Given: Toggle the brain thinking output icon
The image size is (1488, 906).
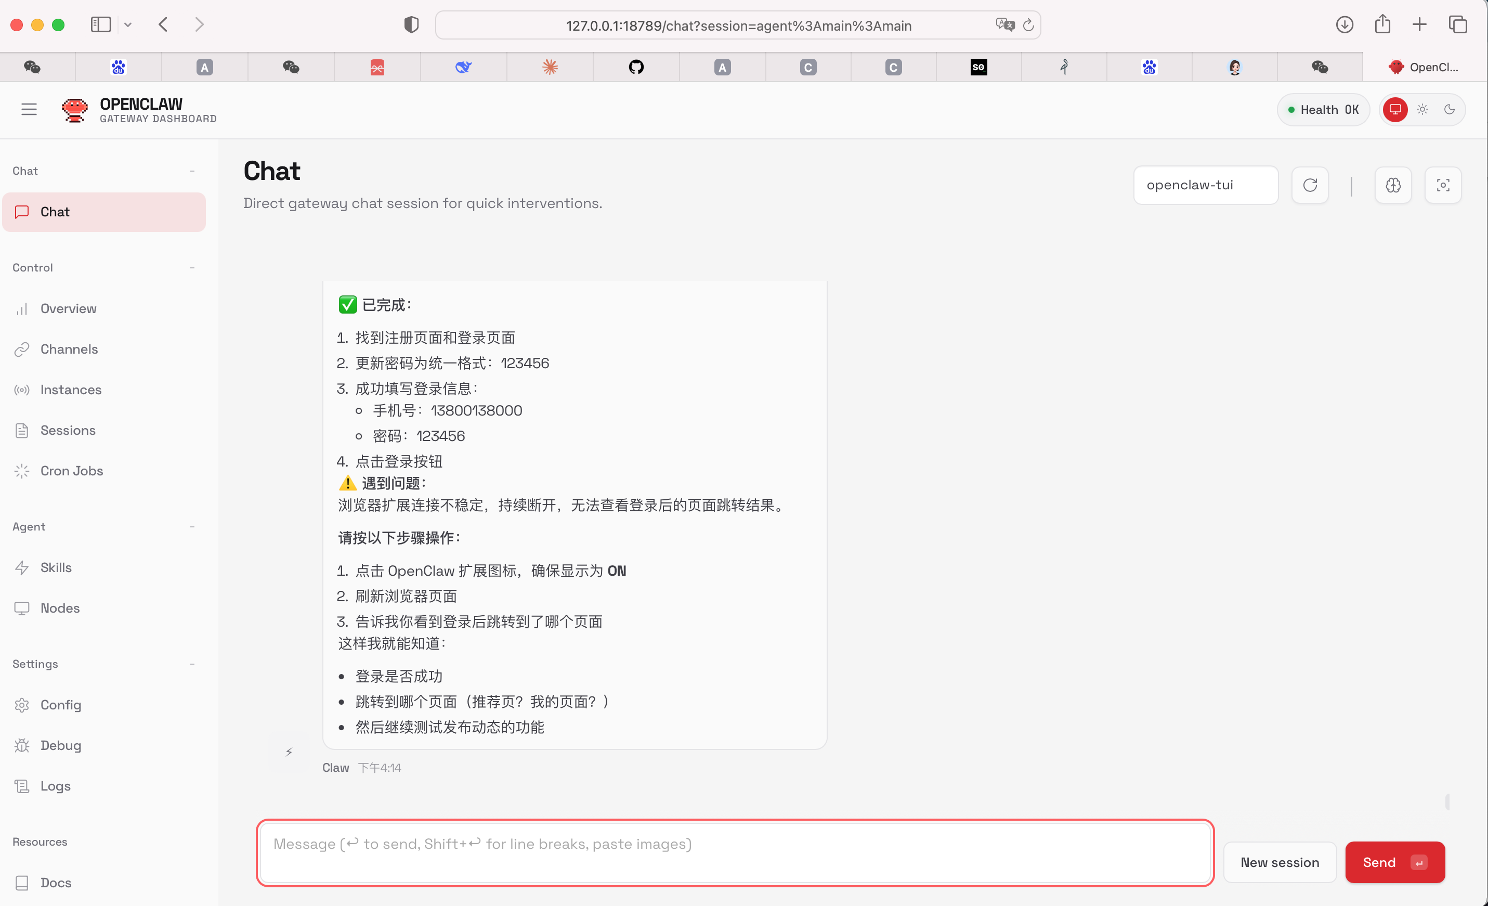Looking at the screenshot, I should [1392, 185].
